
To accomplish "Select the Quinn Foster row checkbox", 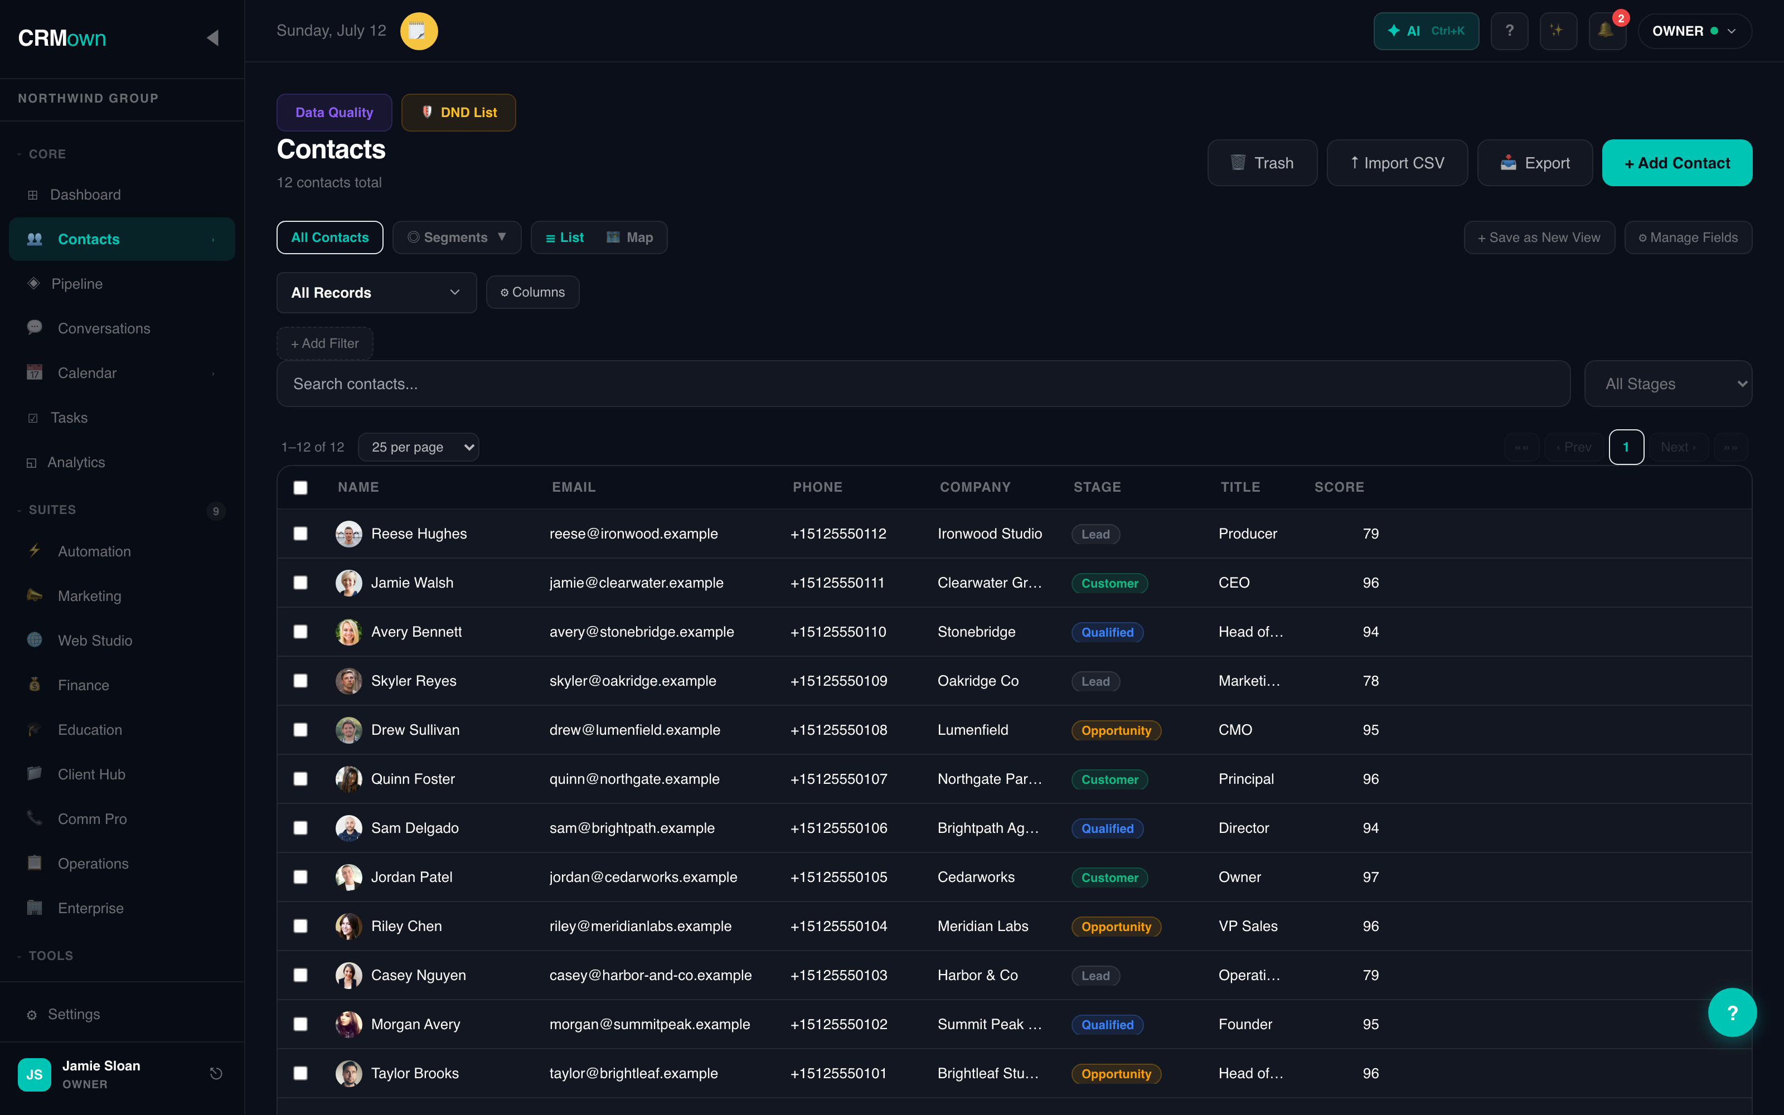I will (300, 779).
